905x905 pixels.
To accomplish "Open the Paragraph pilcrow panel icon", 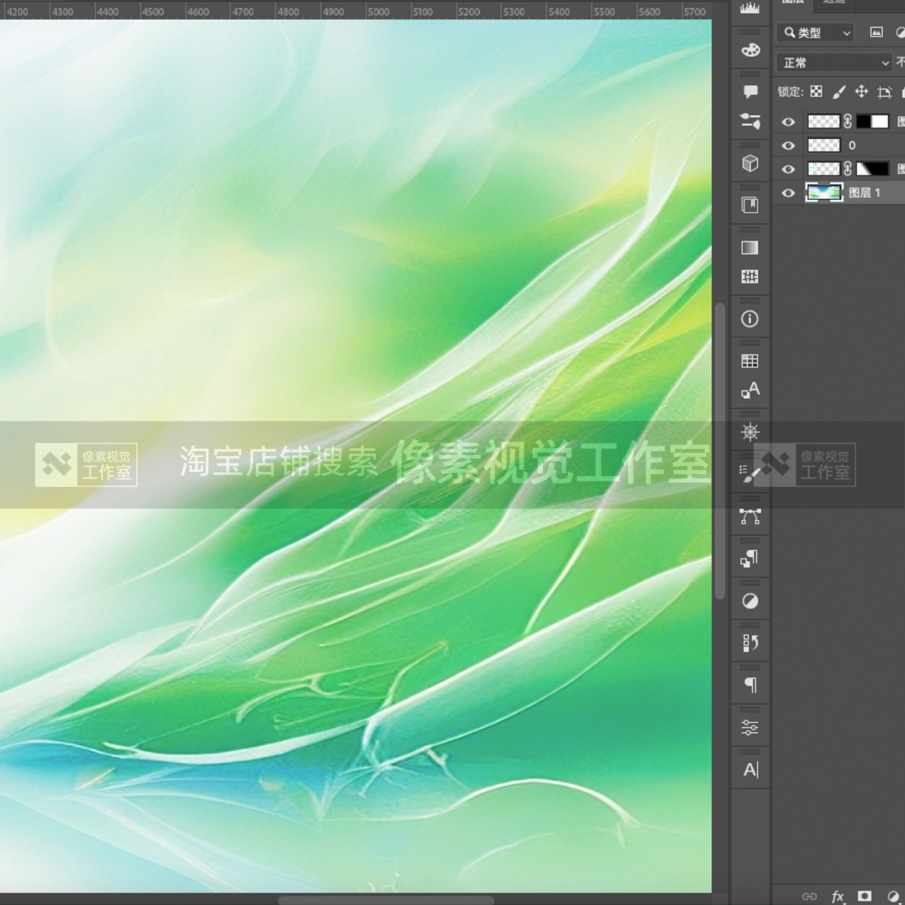I will point(750,685).
